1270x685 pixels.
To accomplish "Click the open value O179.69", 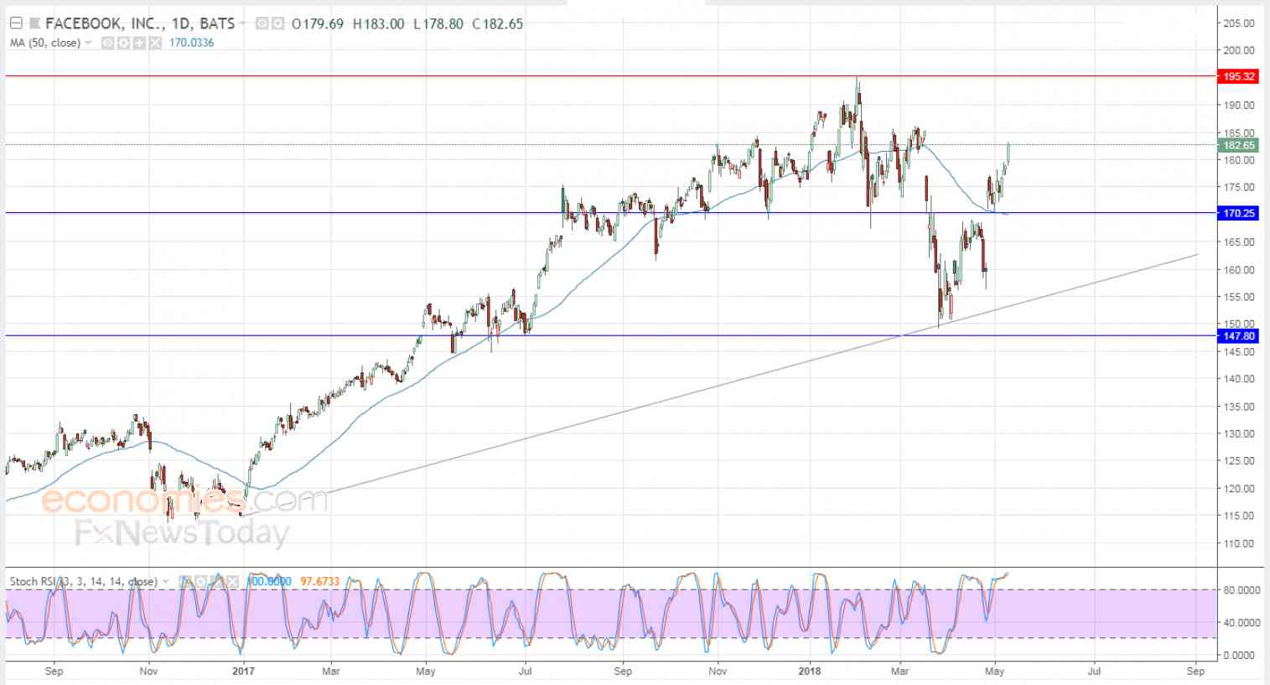I will point(318,23).
